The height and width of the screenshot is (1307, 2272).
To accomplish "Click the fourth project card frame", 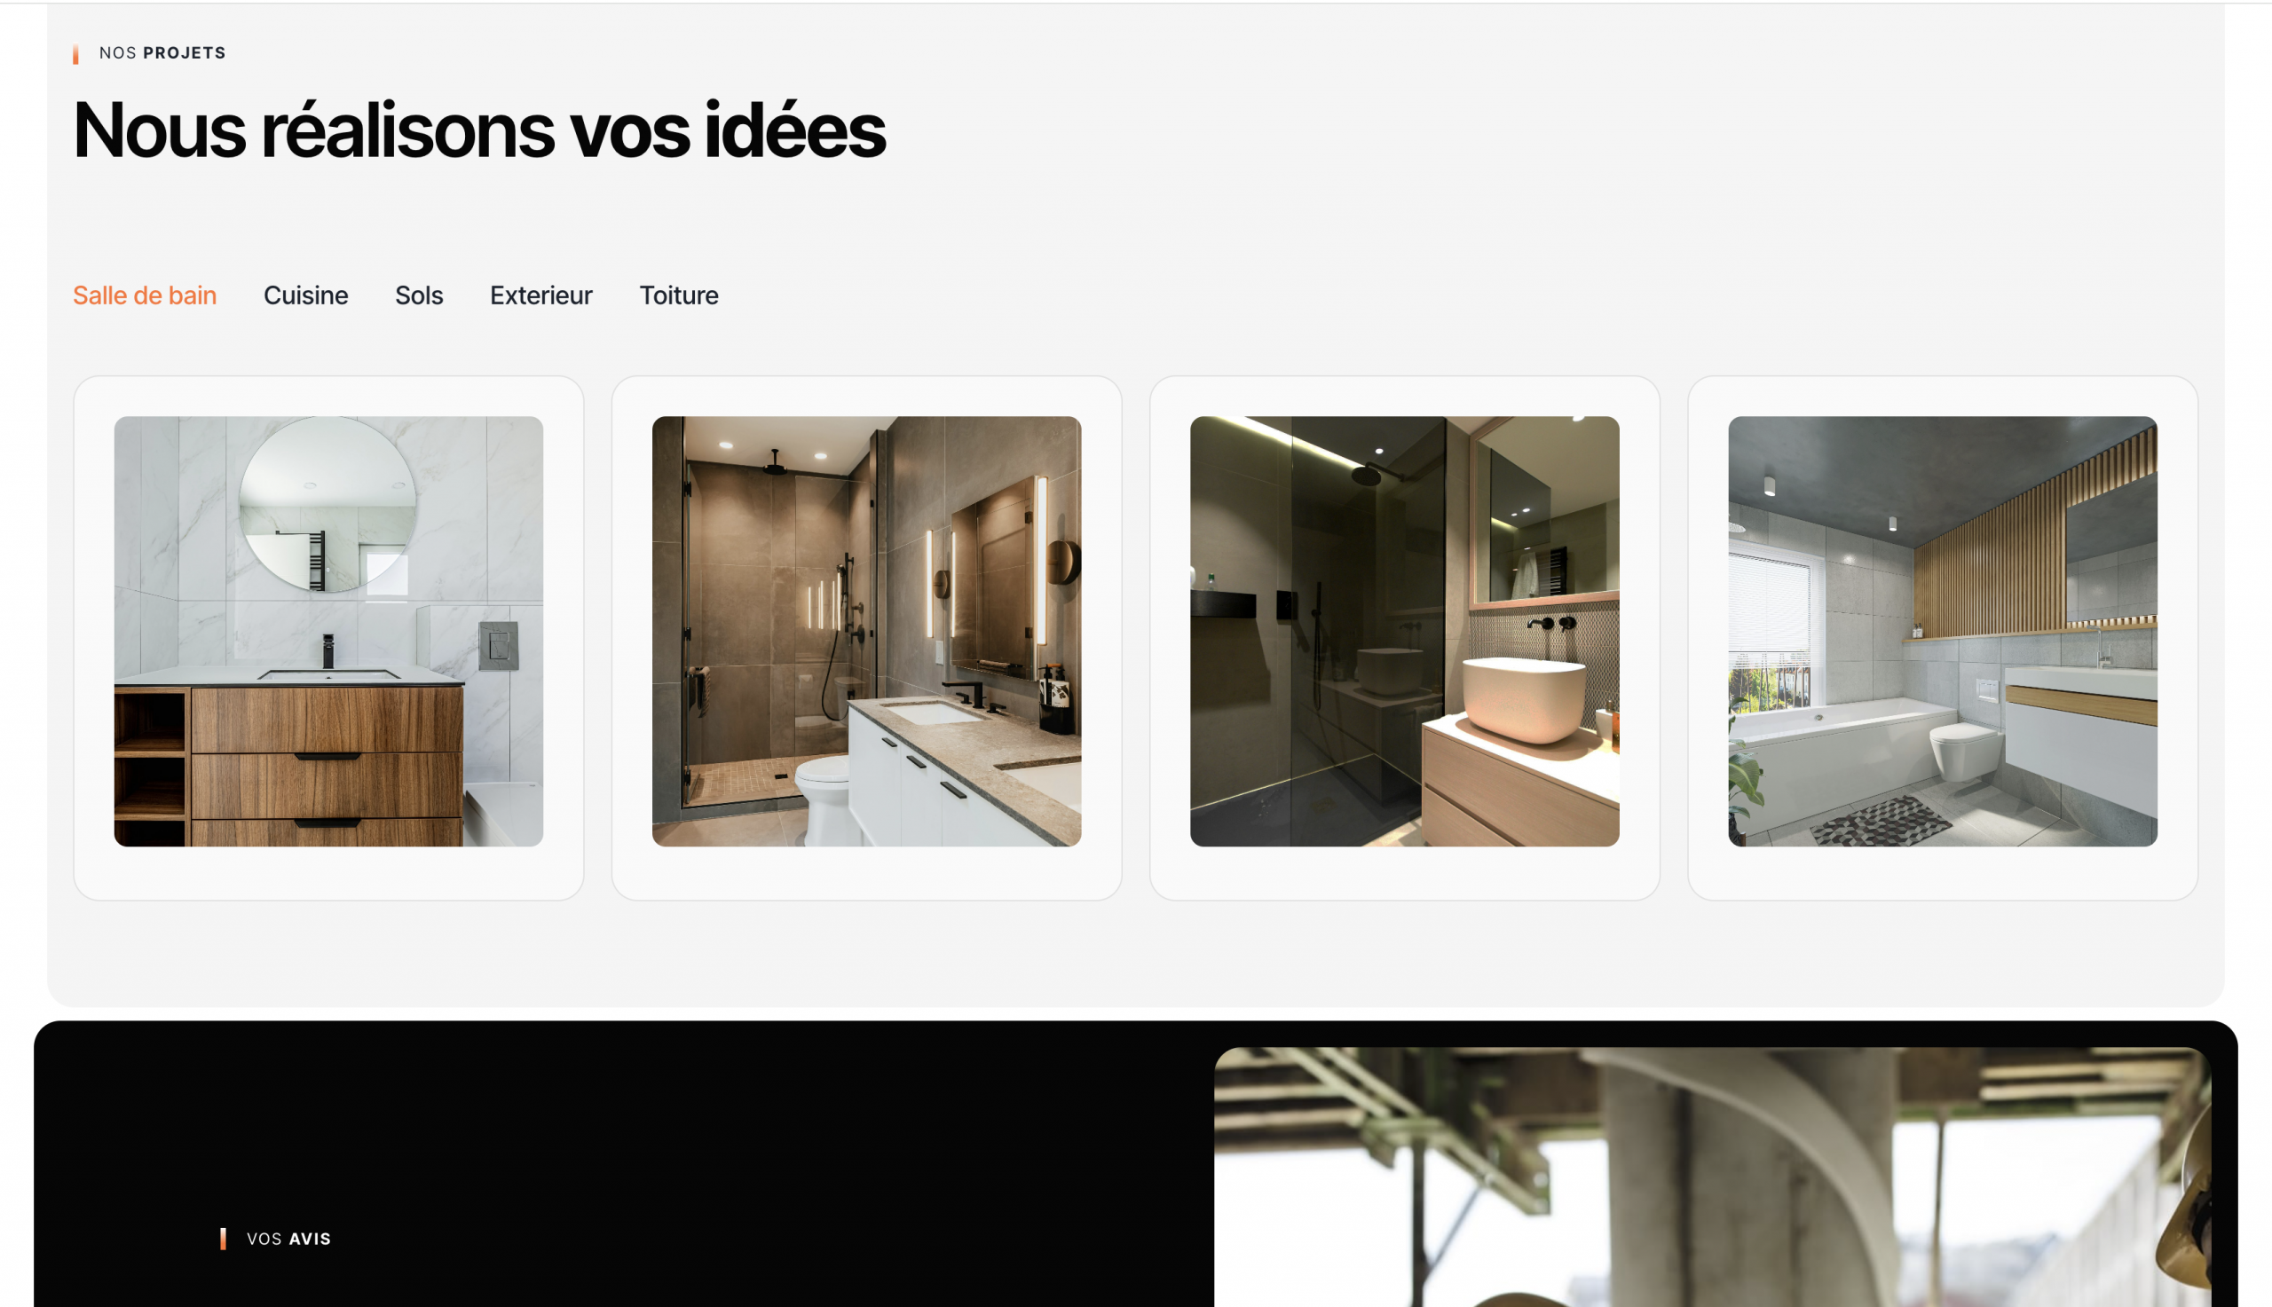I will [x=1943, y=873].
